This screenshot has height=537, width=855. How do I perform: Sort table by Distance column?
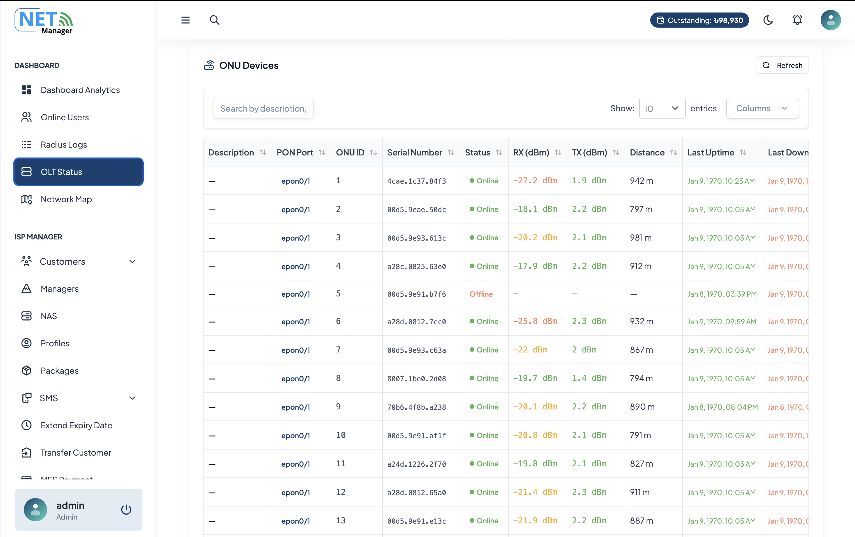point(653,153)
